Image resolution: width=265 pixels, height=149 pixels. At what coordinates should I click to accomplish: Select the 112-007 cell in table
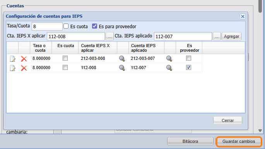(138, 68)
